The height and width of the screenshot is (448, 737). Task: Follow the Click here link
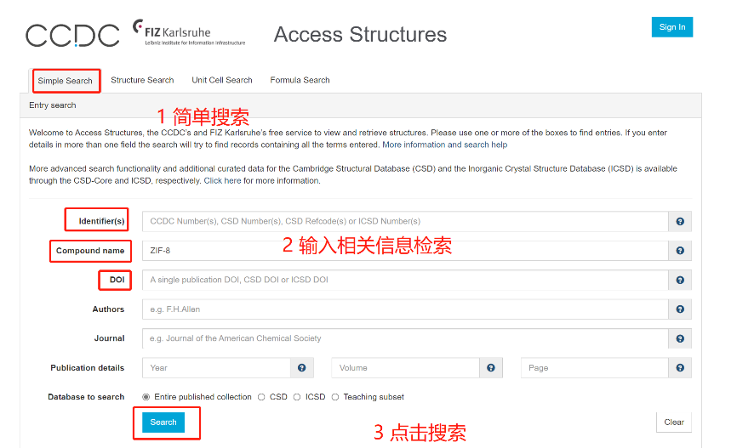click(222, 181)
